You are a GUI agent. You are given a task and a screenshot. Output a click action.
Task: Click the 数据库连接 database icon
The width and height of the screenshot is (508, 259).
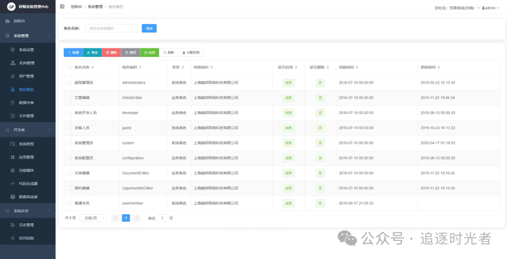pos(13,197)
